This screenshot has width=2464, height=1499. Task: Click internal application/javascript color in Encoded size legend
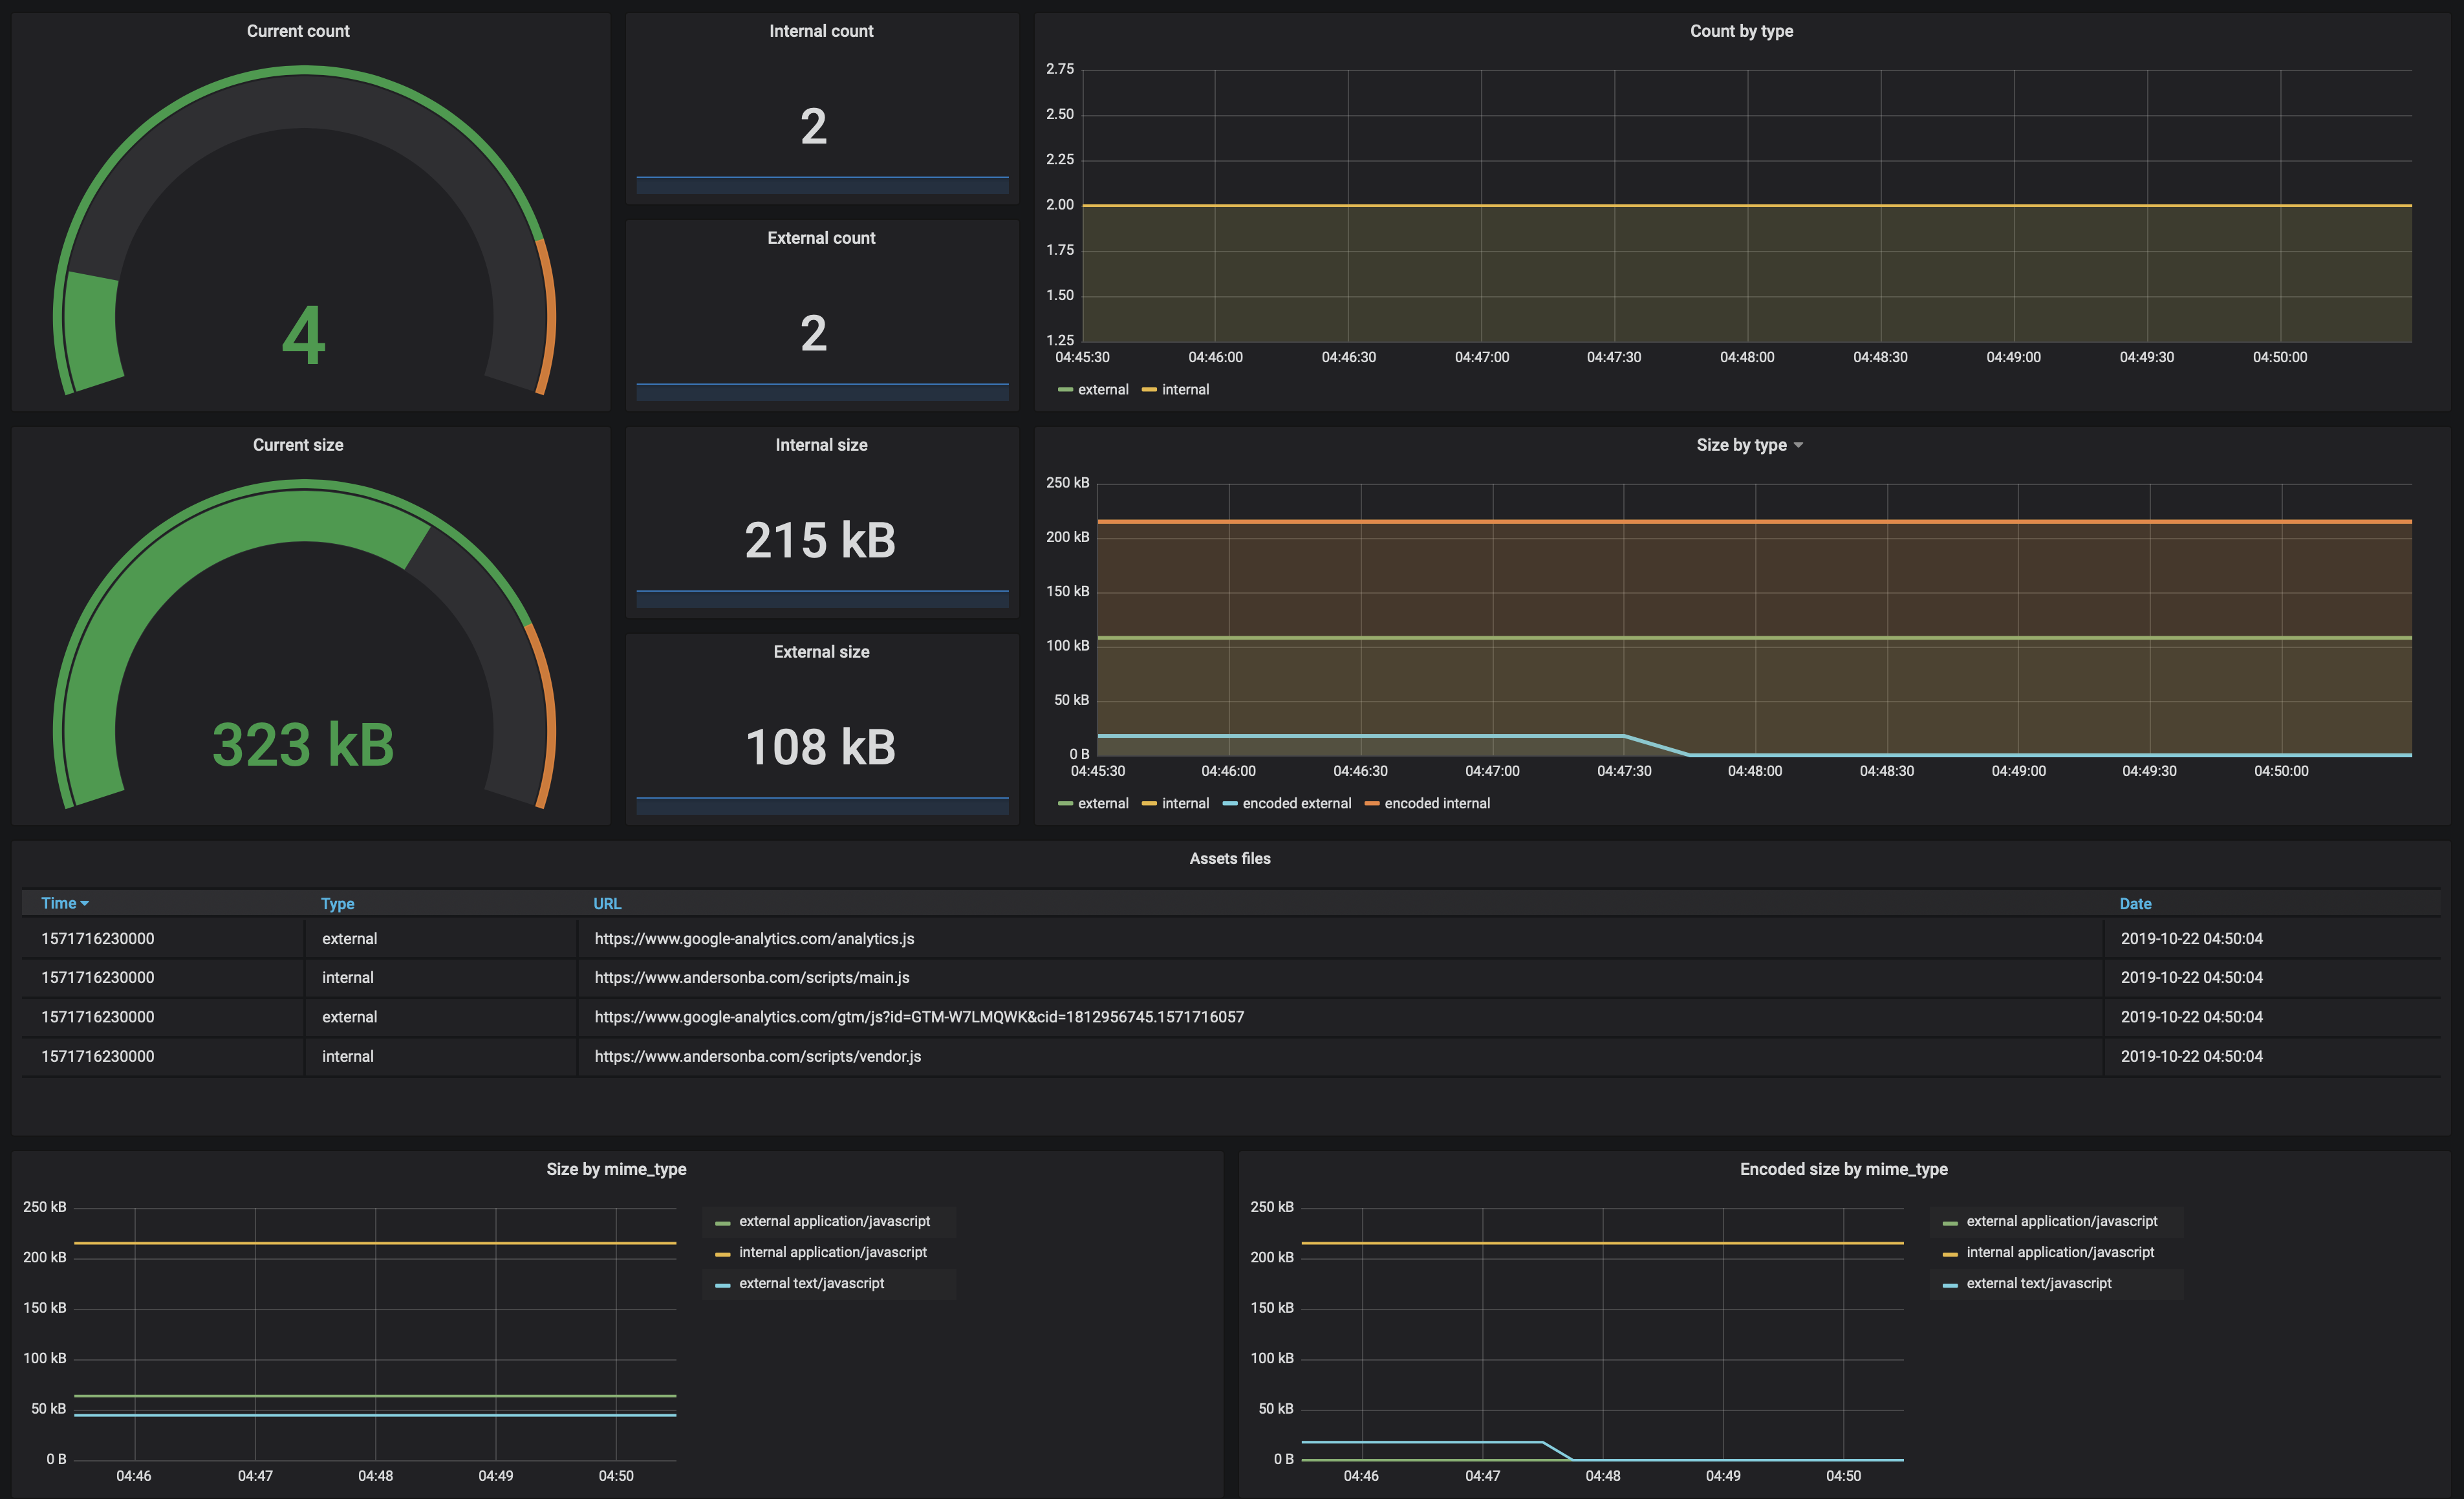pos(1949,1253)
